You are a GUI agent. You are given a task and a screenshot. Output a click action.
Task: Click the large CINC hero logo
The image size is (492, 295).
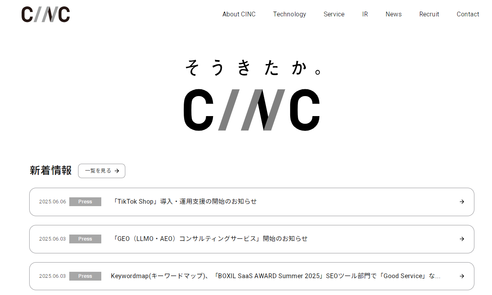point(252,110)
